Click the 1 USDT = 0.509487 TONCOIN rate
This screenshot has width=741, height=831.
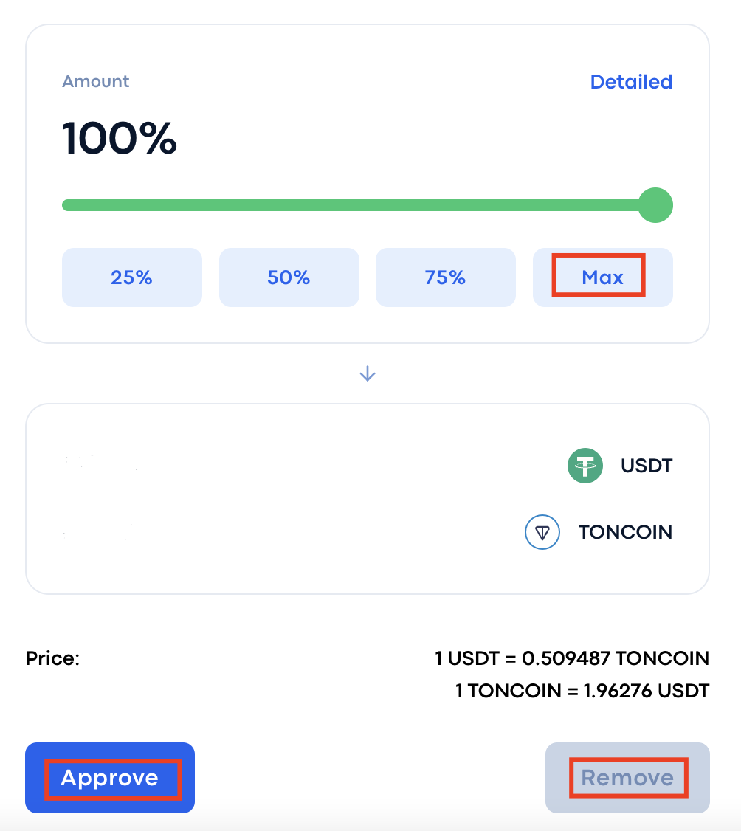point(571,658)
